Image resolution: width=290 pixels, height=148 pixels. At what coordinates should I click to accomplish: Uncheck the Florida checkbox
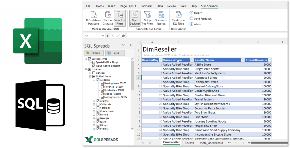pos(98,115)
